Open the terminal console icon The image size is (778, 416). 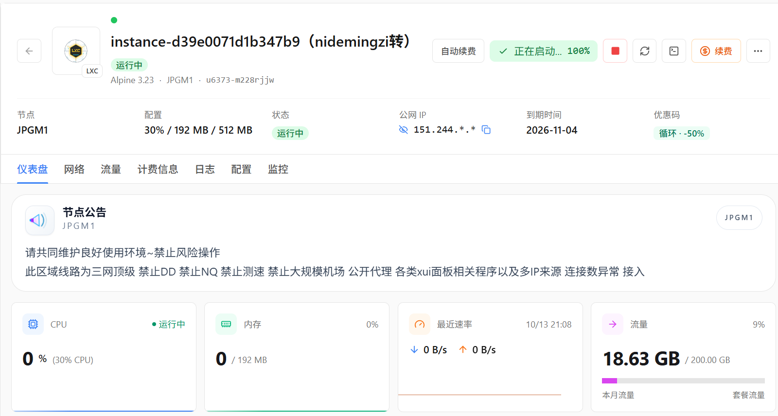point(674,51)
